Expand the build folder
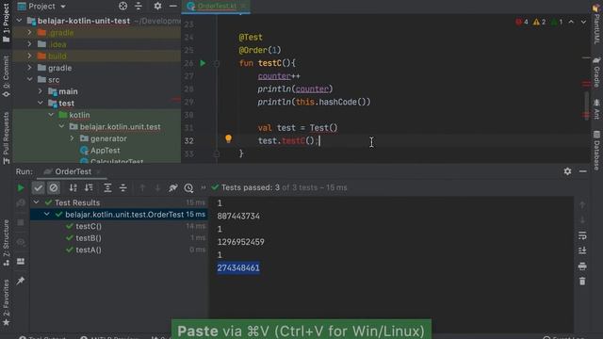603x339 pixels. pyautogui.click(x=29, y=56)
